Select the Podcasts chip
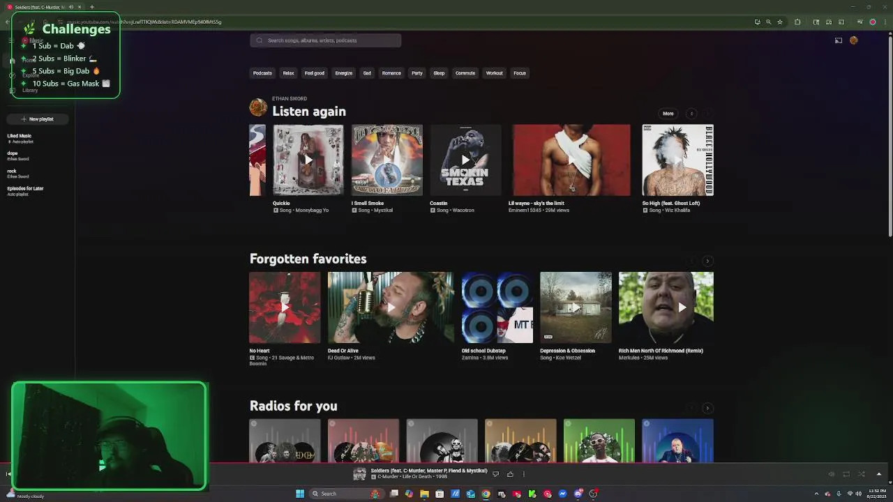 click(262, 73)
